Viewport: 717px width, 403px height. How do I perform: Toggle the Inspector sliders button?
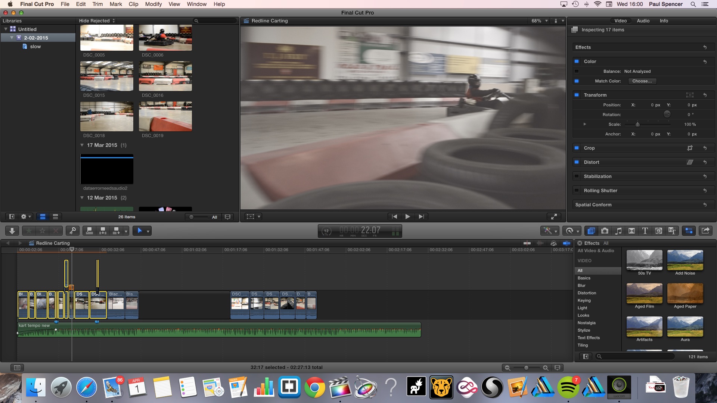[689, 231]
